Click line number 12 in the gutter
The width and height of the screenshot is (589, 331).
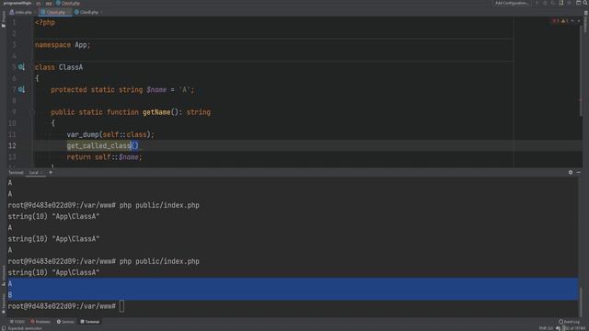12,145
